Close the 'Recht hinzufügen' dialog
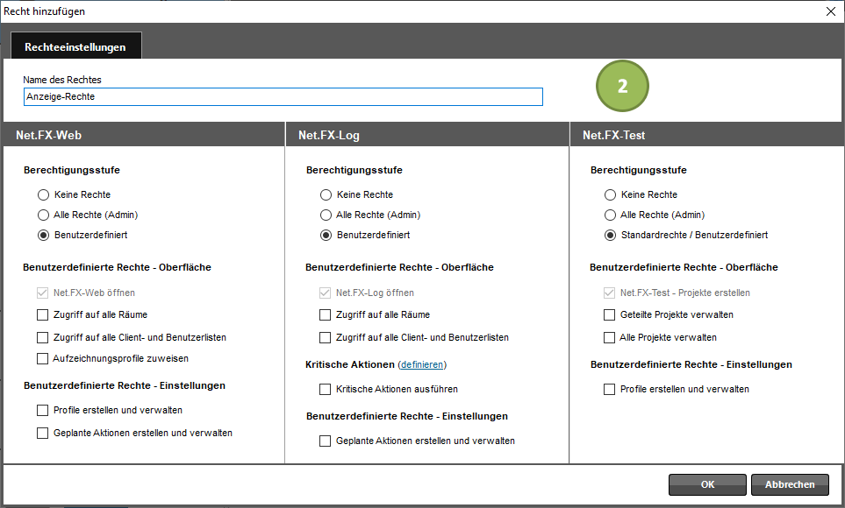The height and width of the screenshot is (508, 845). pos(831,11)
